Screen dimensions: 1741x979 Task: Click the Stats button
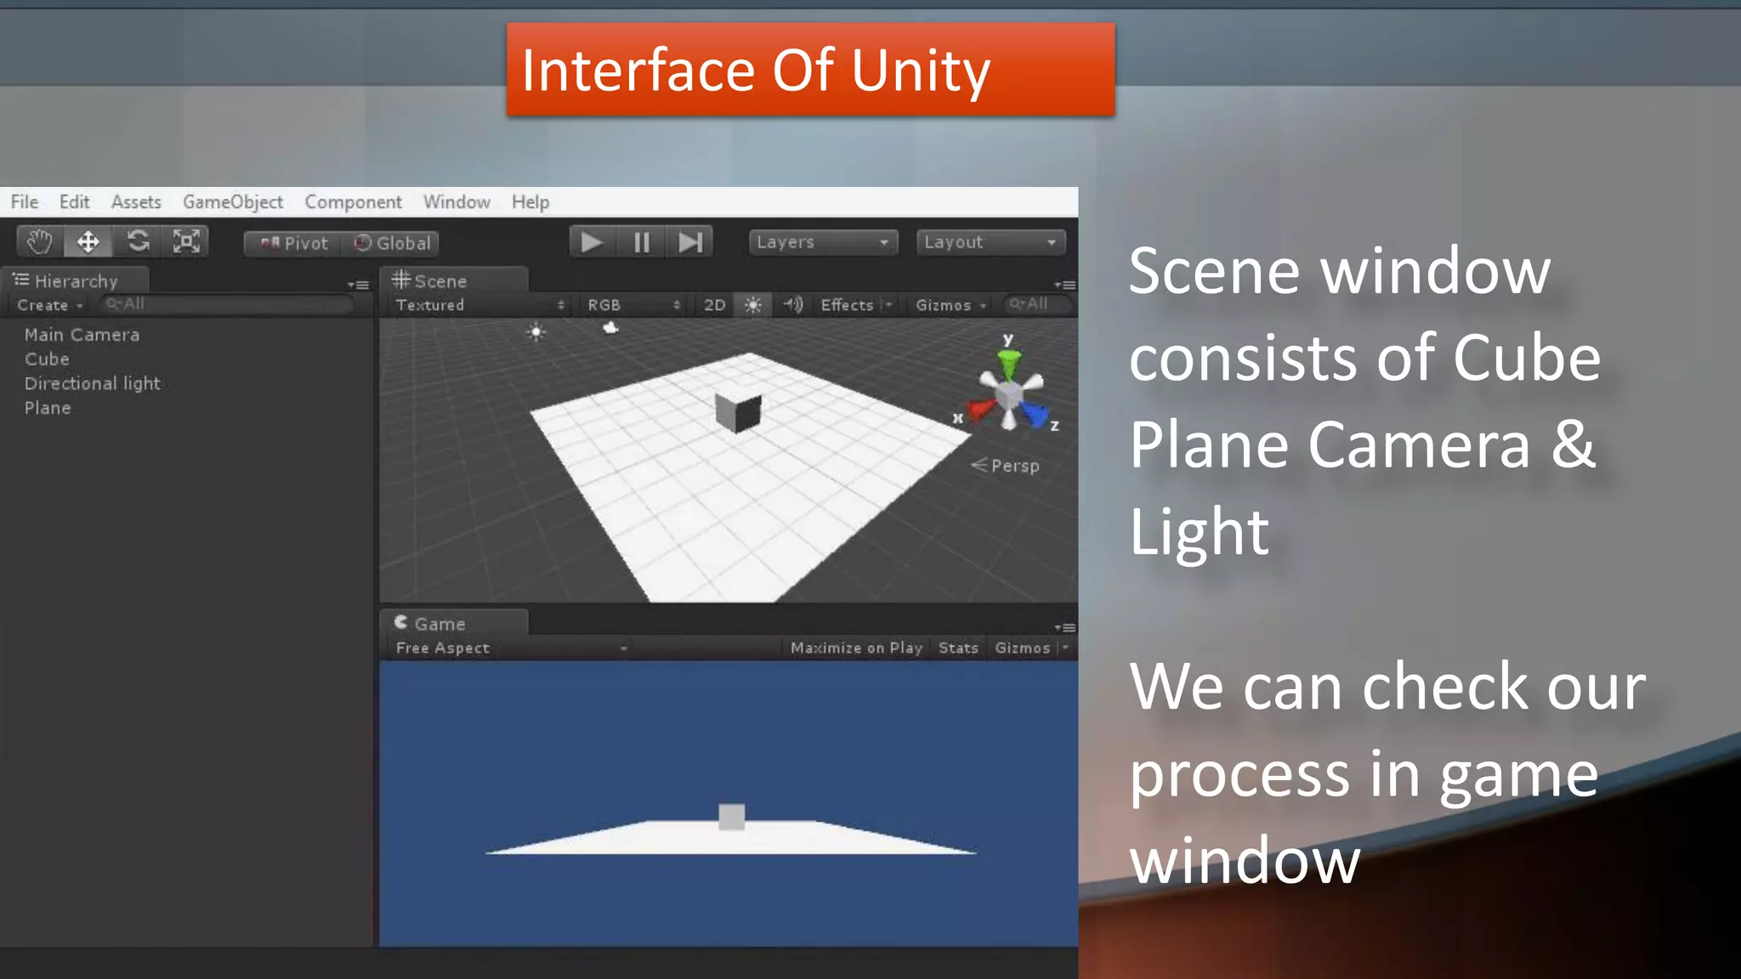(x=958, y=648)
